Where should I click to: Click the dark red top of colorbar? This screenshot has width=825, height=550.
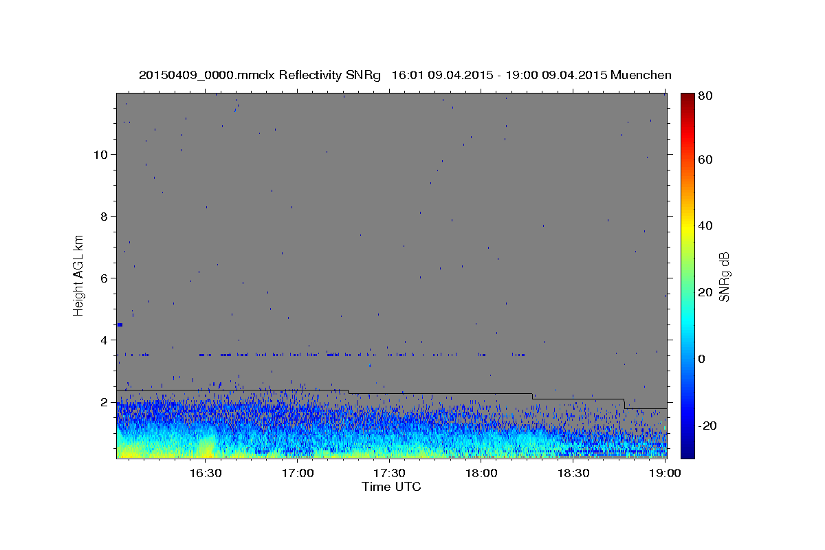[687, 98]
